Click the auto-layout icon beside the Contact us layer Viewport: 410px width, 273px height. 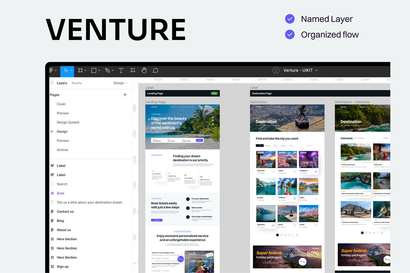[52, 212]
